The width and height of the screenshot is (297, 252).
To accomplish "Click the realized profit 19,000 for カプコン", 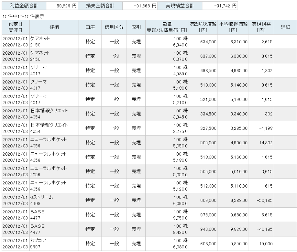I will click(x=266, y=244).
